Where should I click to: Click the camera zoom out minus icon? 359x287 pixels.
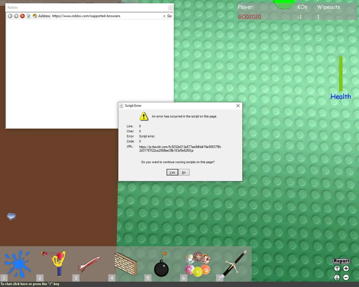346,277
